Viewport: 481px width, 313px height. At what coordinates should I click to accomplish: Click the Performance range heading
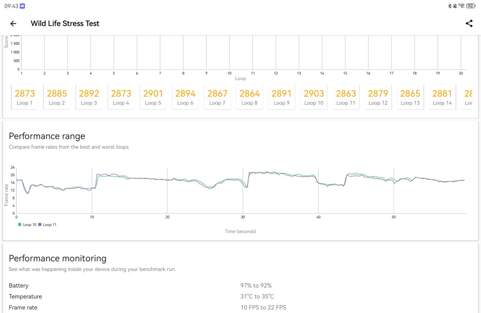coord(47,136)
